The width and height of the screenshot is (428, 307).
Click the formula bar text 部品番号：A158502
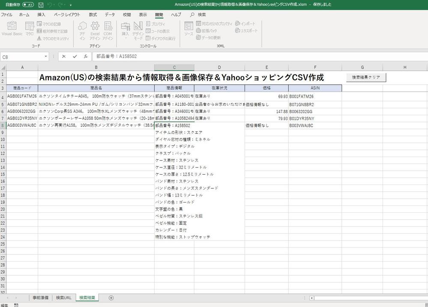click(x=117, y=57)
